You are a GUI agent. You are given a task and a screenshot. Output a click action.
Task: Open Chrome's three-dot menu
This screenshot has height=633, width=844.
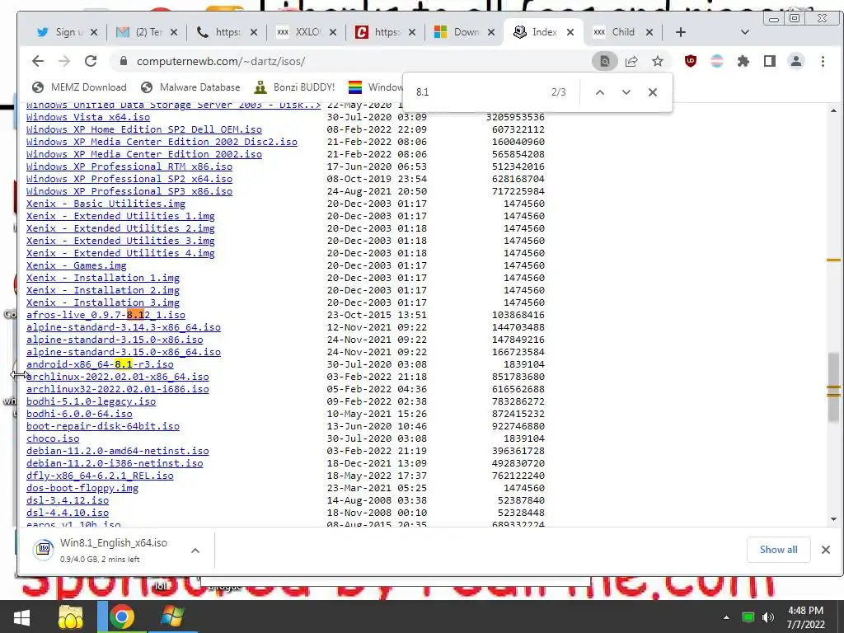coord(823,61)
